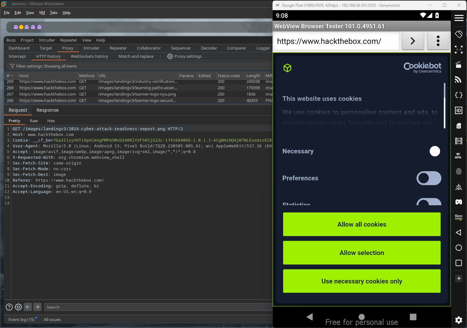Switch to the Repeater tab

click(x=118, y=48)
